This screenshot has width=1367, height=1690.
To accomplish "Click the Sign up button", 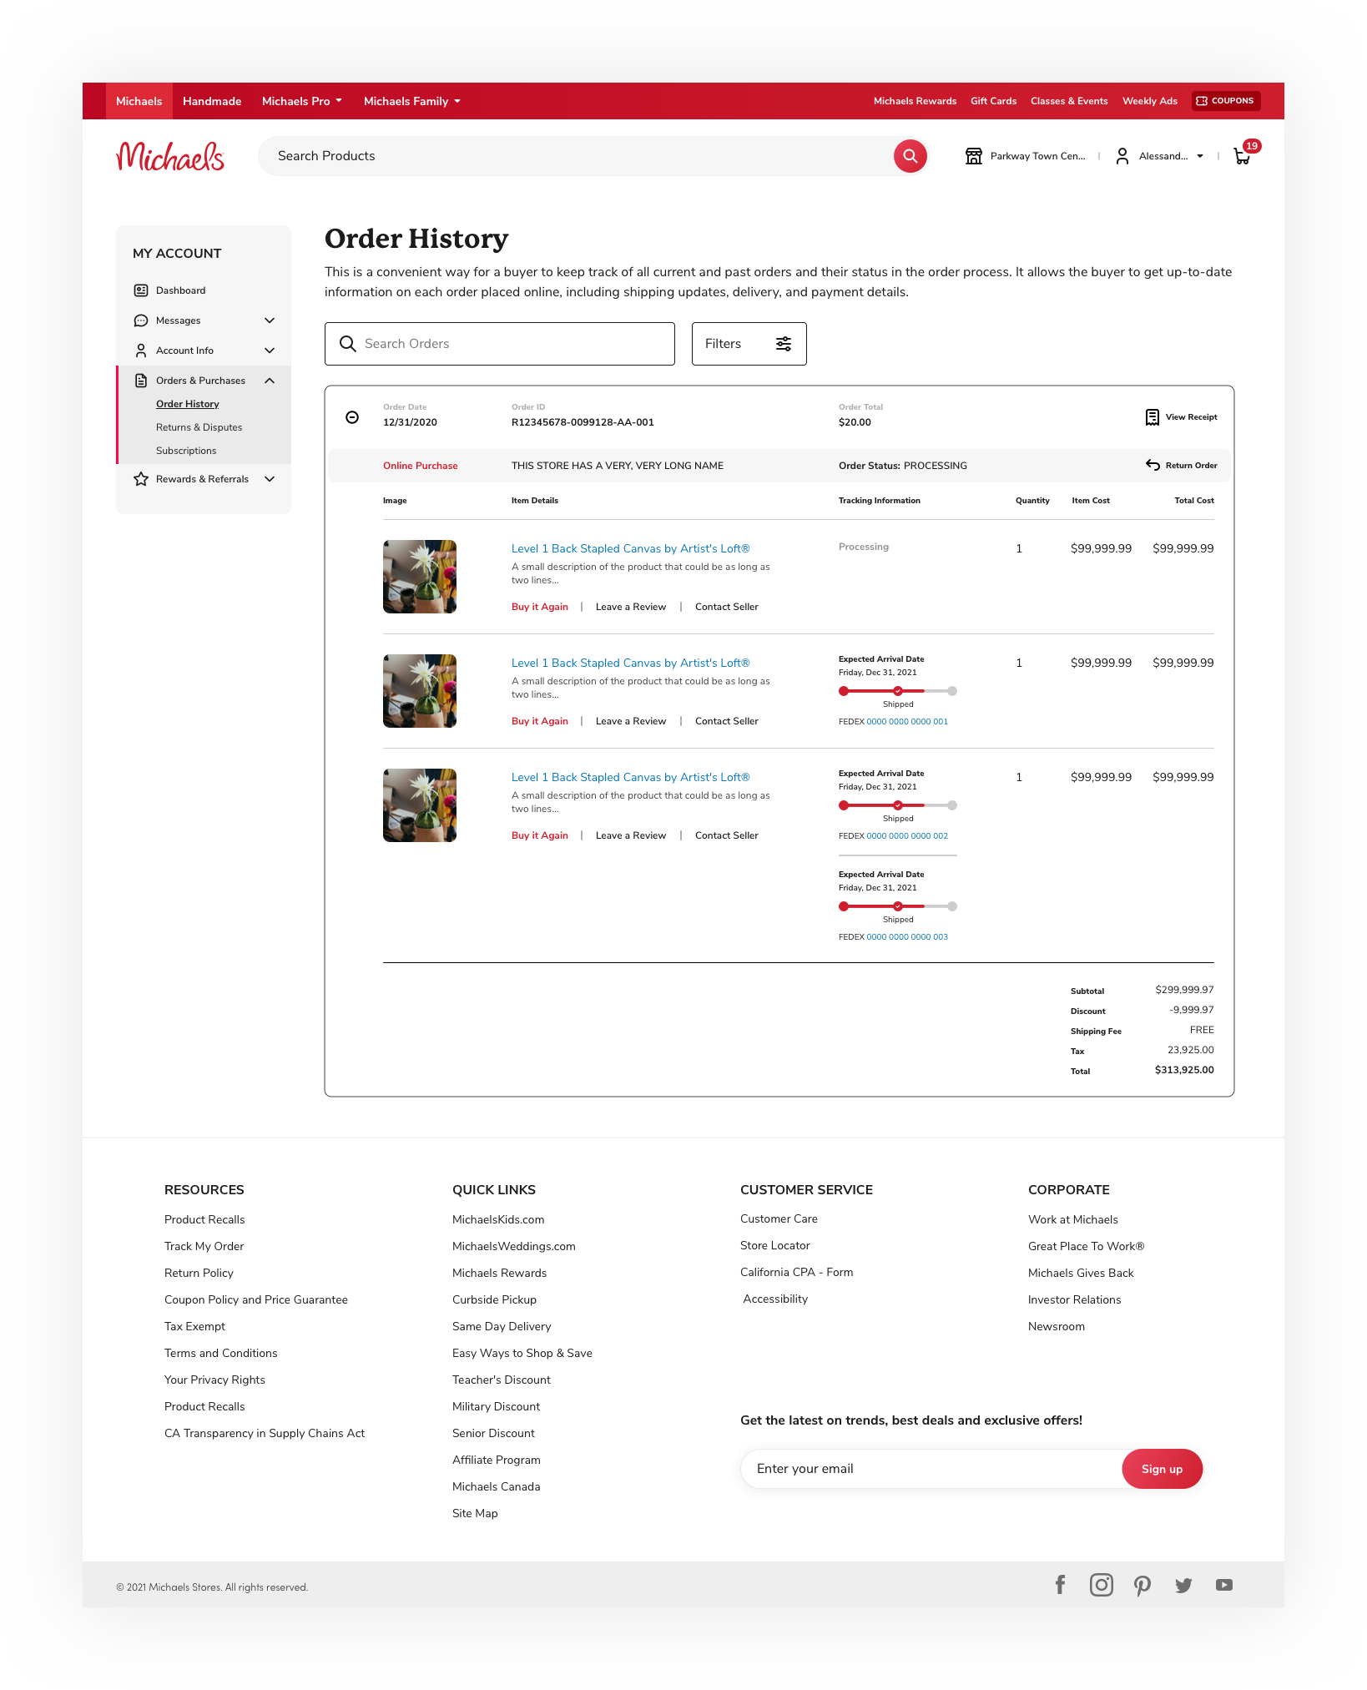I will coord(1162,1469).
